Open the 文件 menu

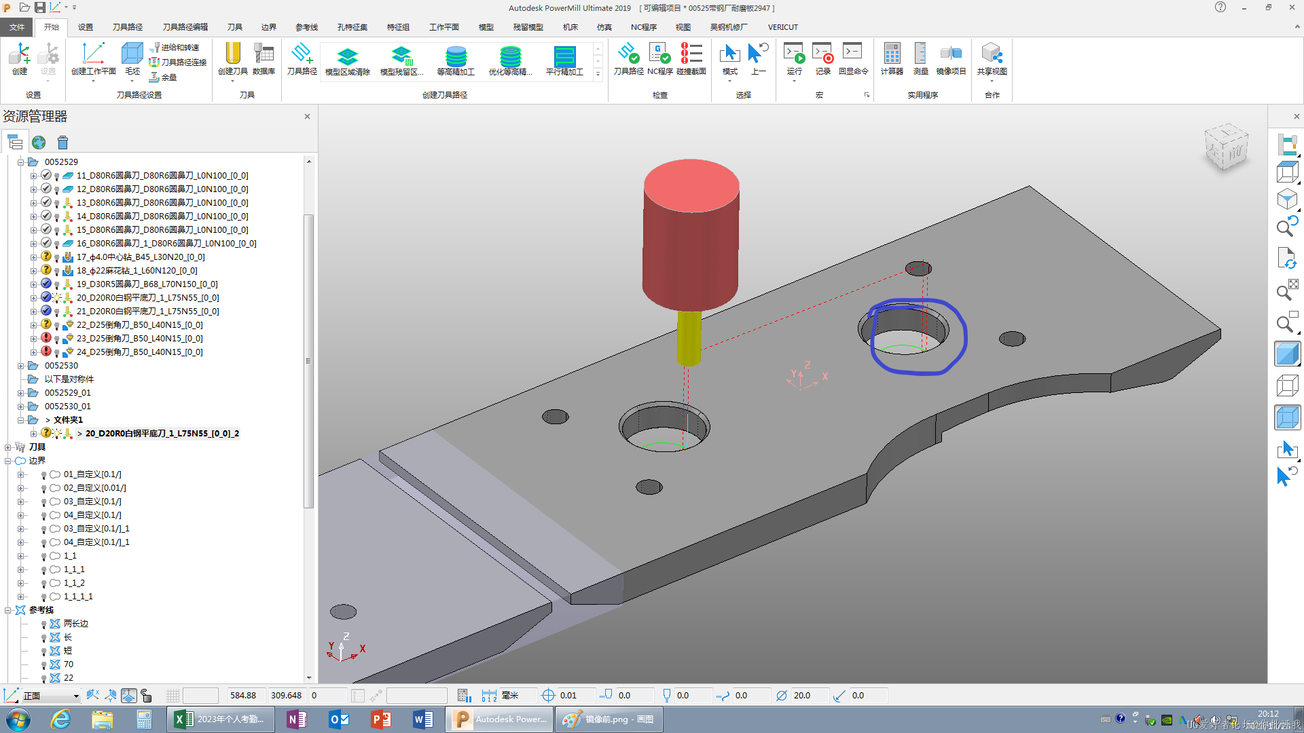pos(17,27)
